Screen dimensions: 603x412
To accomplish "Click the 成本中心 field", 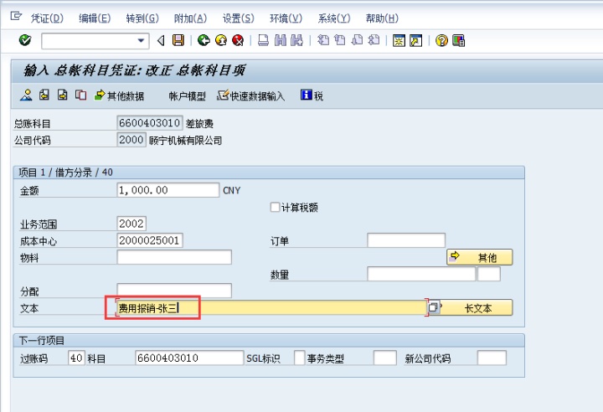I will point(150,240).
